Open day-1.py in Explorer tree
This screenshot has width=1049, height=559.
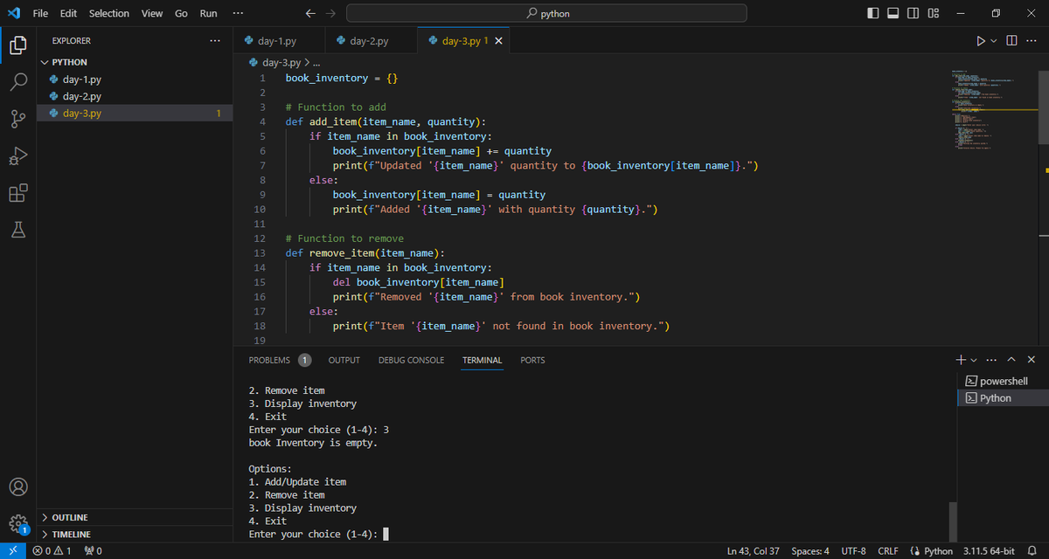pos(135,79)
